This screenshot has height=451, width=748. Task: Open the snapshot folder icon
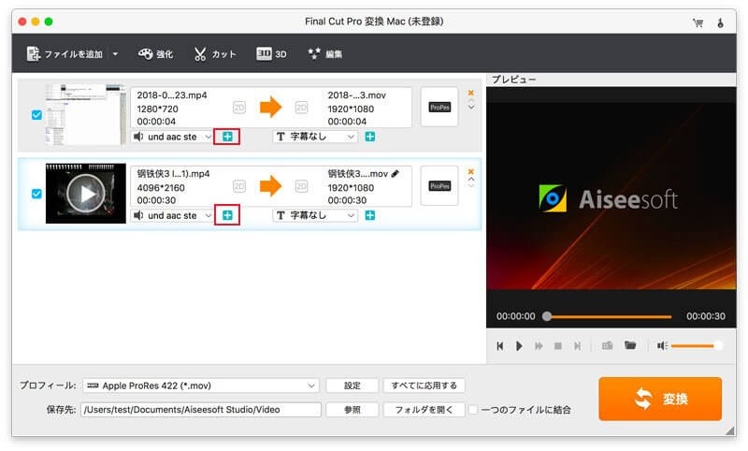click(x=630, y=345)
